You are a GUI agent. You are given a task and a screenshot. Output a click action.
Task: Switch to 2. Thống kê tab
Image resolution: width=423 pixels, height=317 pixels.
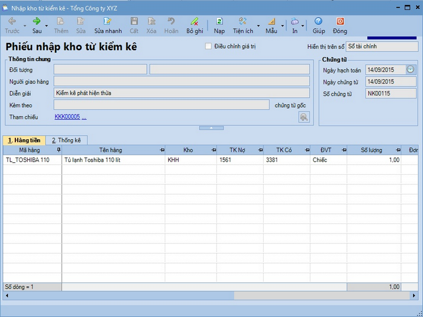(66, 140)
